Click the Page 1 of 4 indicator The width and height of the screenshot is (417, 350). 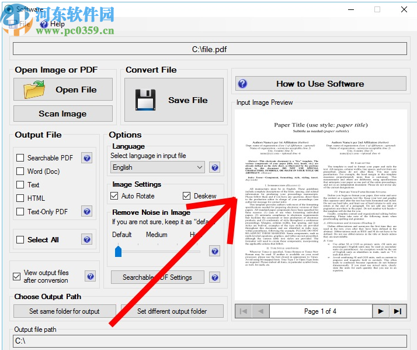pos(321,311)
